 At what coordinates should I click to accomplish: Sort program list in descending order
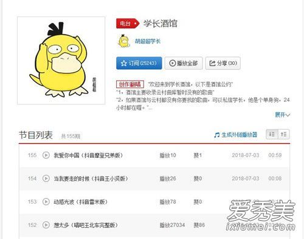coord(272,134)
